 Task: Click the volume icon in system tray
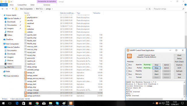pyautogui.click(x=160, y=103)
